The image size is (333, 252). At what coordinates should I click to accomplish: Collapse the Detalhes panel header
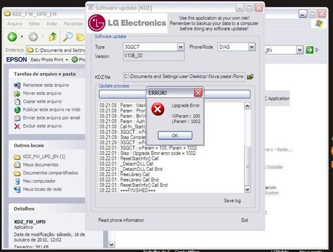click(47, 208)
